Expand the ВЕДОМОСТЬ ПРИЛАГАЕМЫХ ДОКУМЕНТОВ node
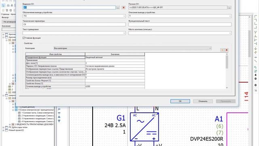The image size is (259, 146). 10,125
